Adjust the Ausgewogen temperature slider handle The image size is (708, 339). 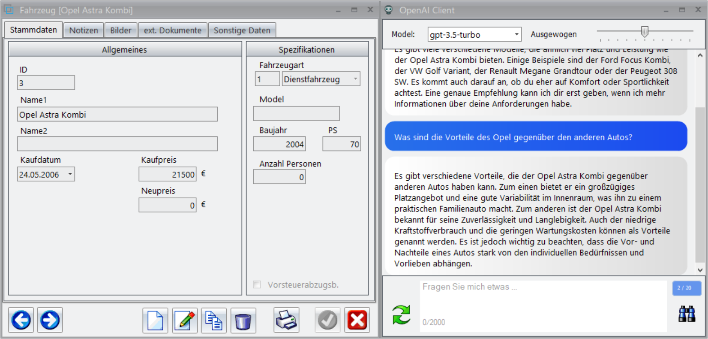click(645, 31)
